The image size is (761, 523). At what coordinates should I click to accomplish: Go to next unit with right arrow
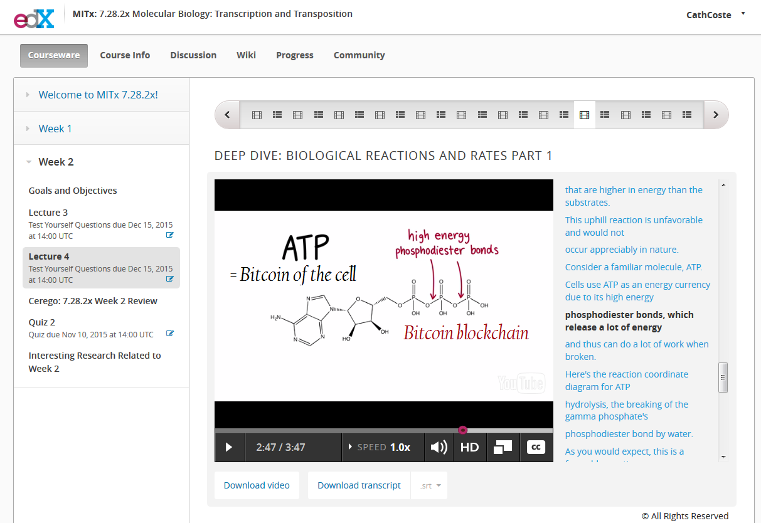point(716,115)
